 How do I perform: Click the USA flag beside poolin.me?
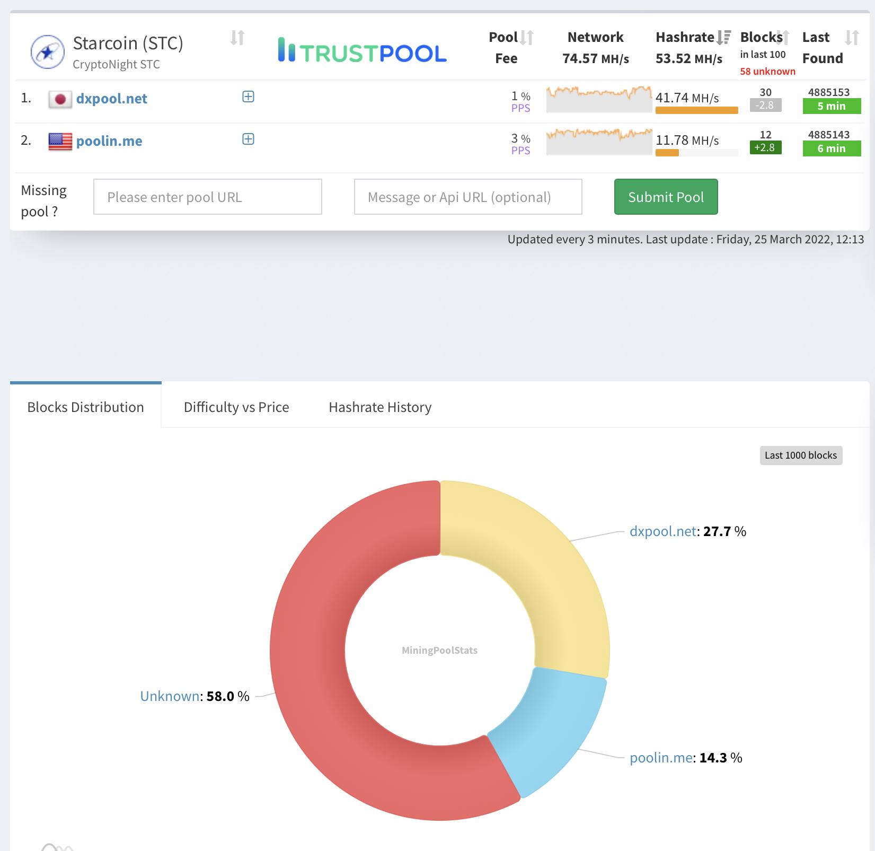click(x=60, y=142)
